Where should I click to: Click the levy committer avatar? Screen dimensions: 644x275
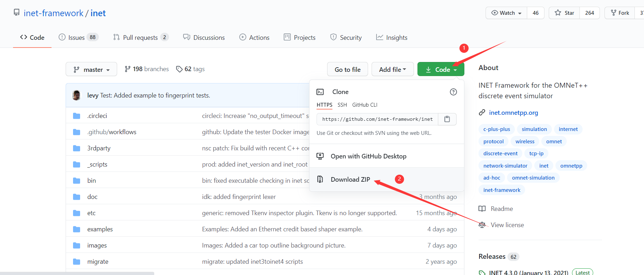tap(76, 95)
